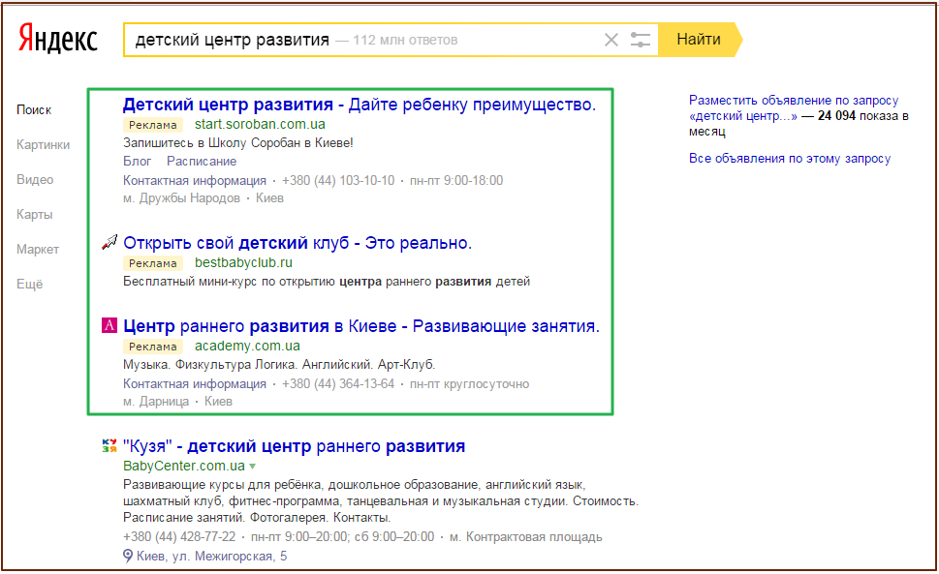Expand the BabyCenter.com.ua green dropdown arrow
Screen dimensions: 939x574
point(253,466)
